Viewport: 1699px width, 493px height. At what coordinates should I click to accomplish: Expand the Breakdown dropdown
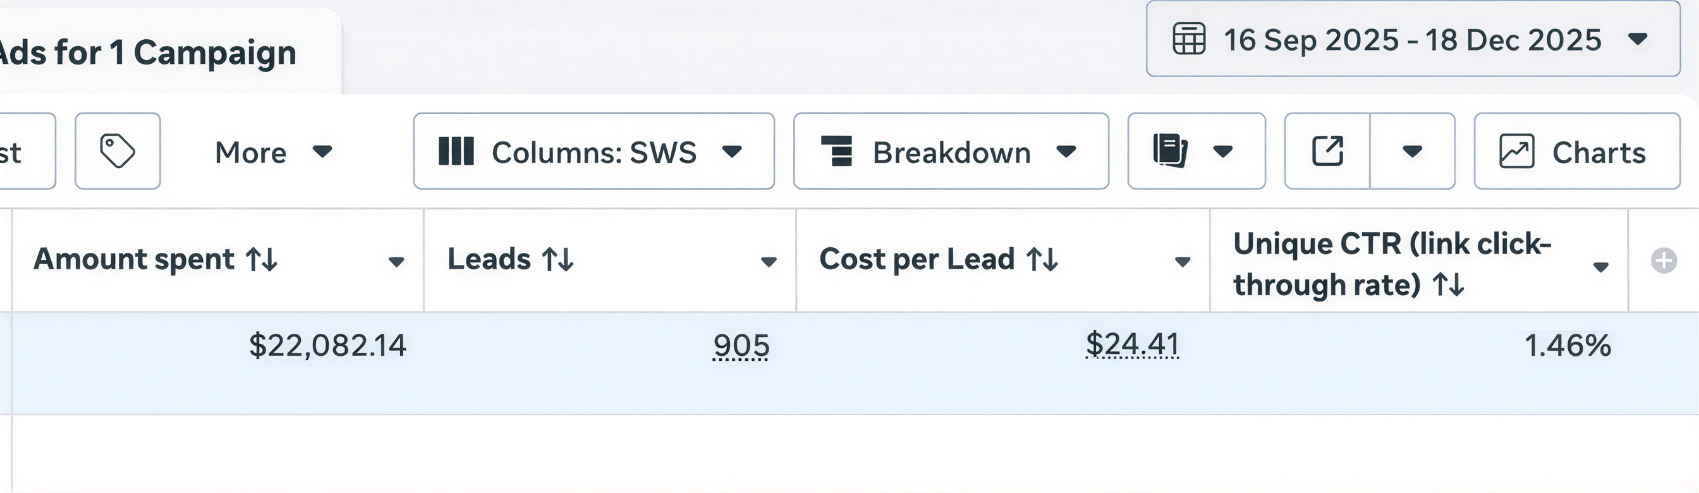pyautogui.click(x=1066, y=152)
